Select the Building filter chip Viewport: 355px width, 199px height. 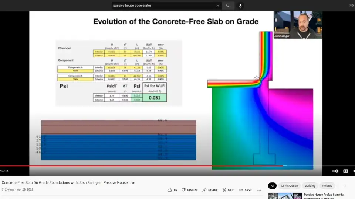click(310, 186)
